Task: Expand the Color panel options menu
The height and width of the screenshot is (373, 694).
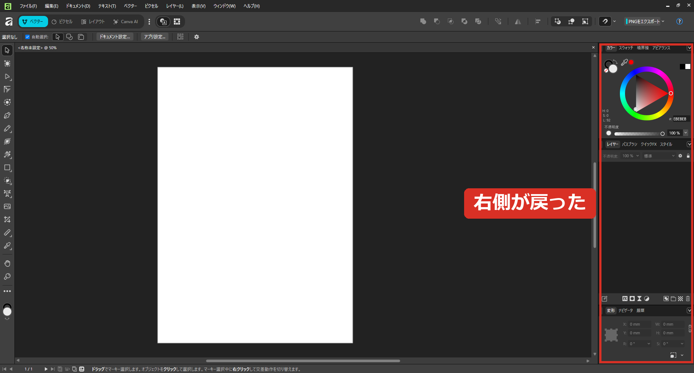Action: click(x=689, y=48)
